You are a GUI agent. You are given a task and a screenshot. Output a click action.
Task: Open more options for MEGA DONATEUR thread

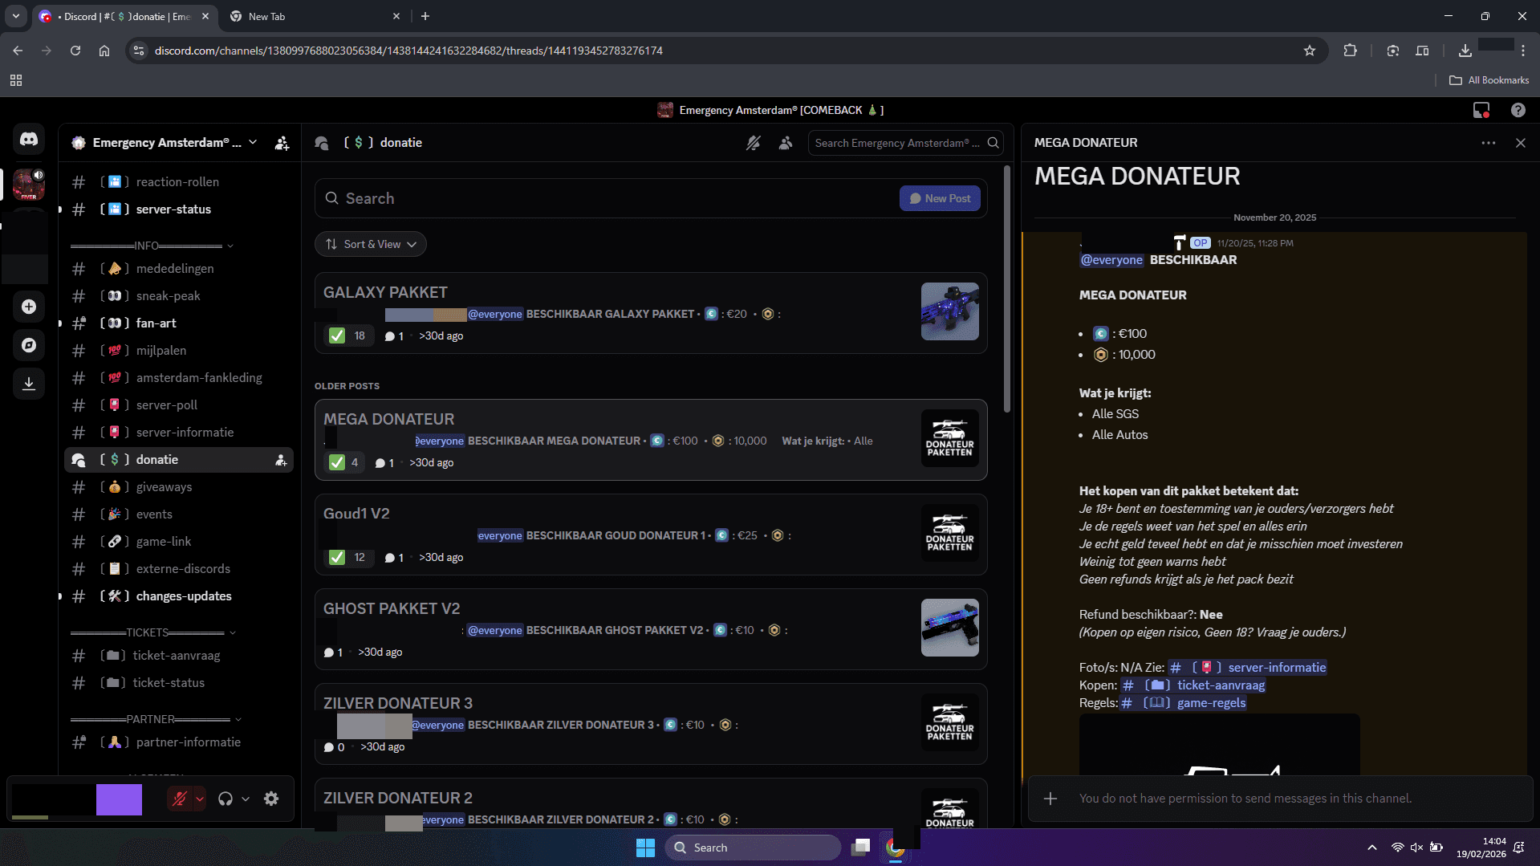point(1489,143)
